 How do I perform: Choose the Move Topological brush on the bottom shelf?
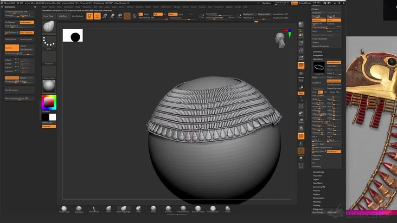[x=123, y=209]
